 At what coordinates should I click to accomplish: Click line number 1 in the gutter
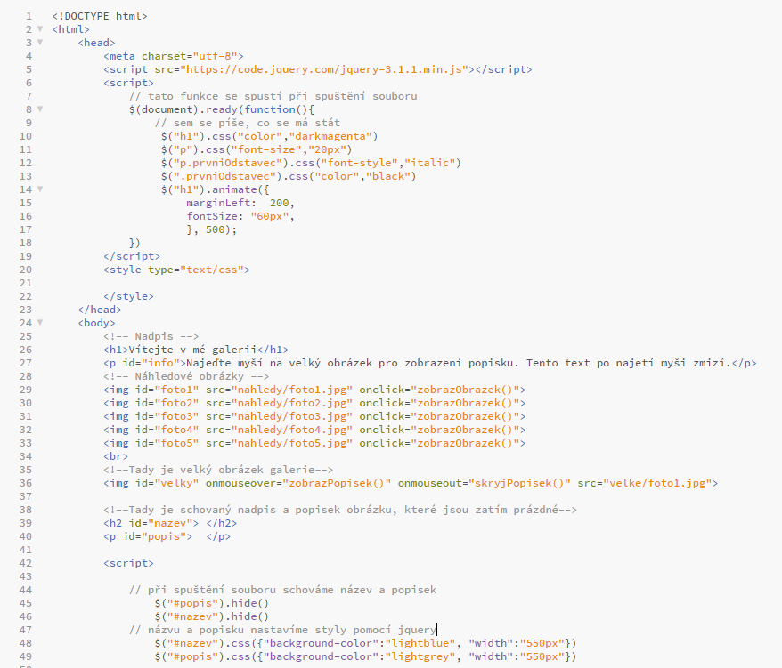29,16
